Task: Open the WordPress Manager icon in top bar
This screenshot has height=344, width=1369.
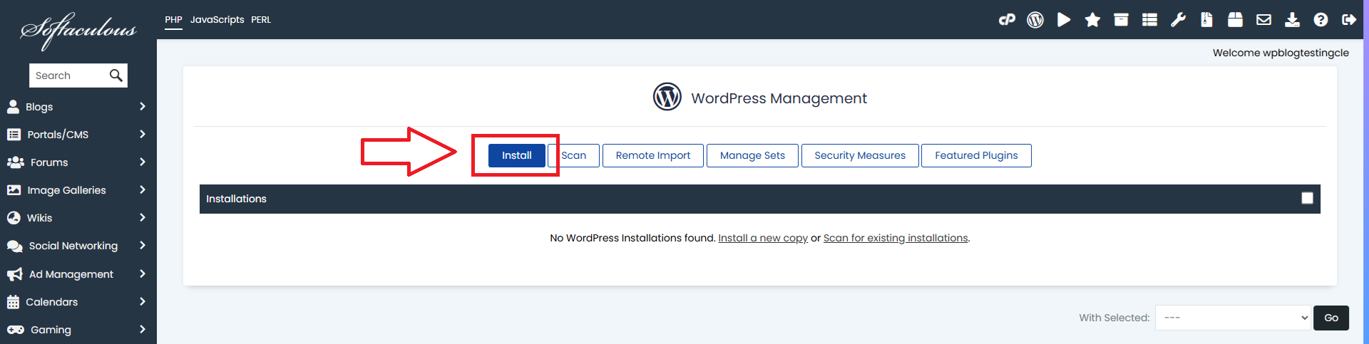Action: pos(1035,20)
